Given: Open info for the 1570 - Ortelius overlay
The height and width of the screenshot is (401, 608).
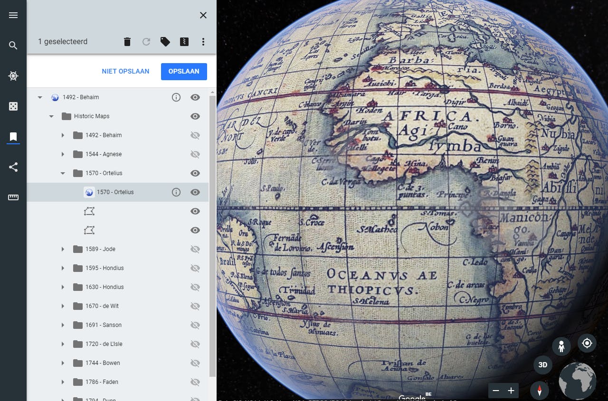Looking at the screenshot, I should (176, 192).
